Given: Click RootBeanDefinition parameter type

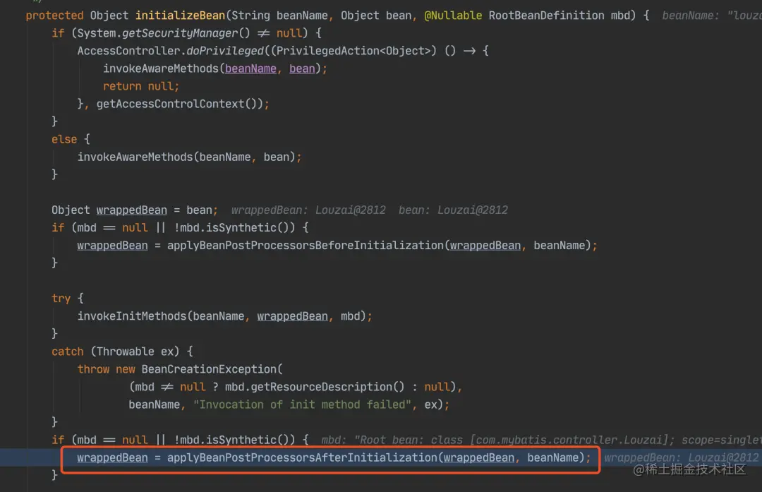Looking at the screenshot, I should (x=546, y=16).
